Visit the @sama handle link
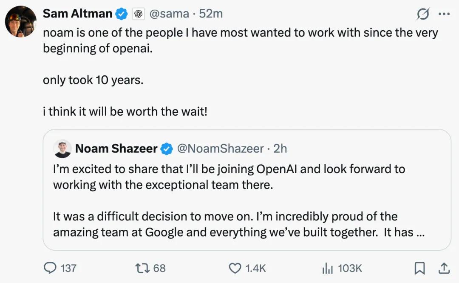The height and width of the screenshot is (283, 459). pyautogui.click(x=169, y=14)
